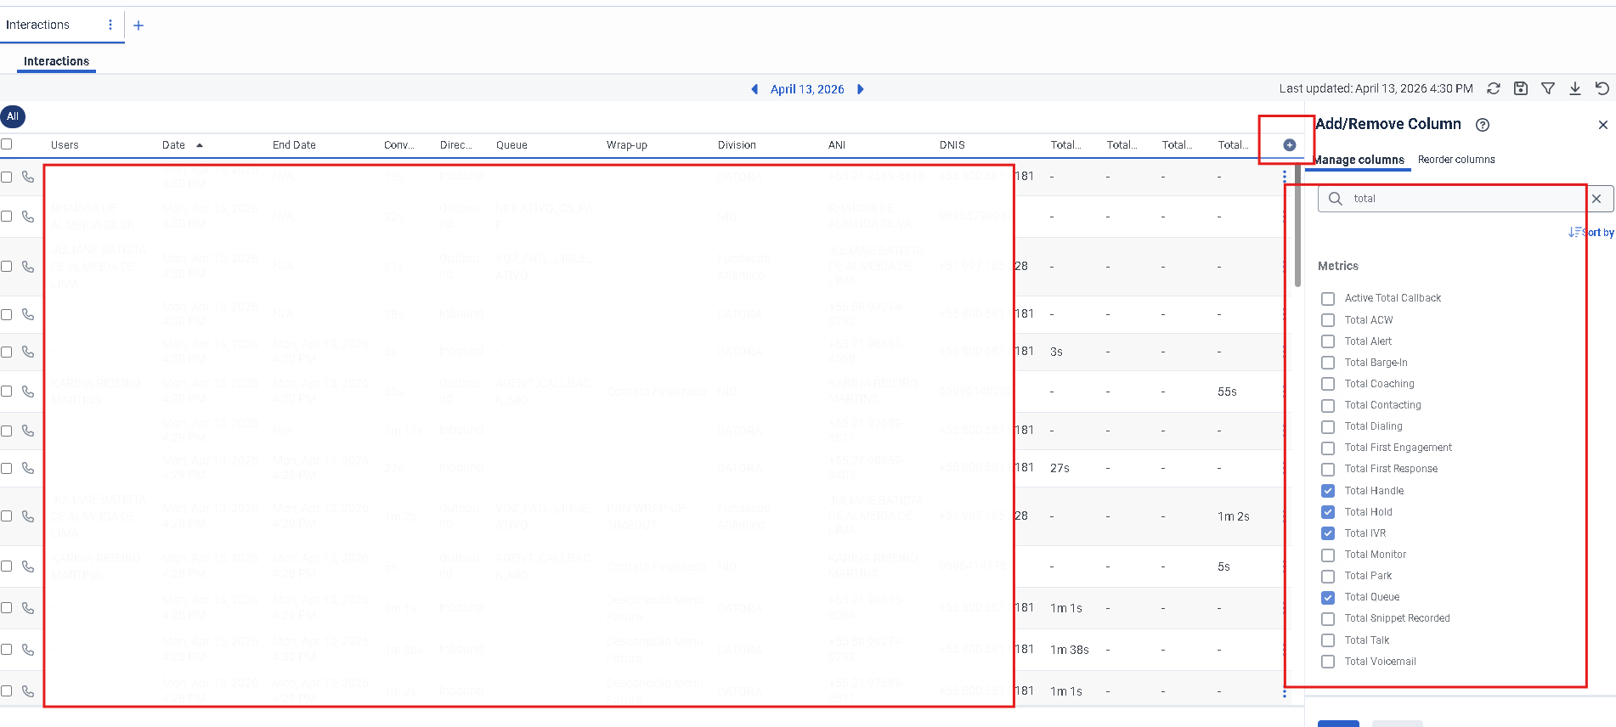
Task: Click the add column plus icon
Action: [x=1289, y=145]
